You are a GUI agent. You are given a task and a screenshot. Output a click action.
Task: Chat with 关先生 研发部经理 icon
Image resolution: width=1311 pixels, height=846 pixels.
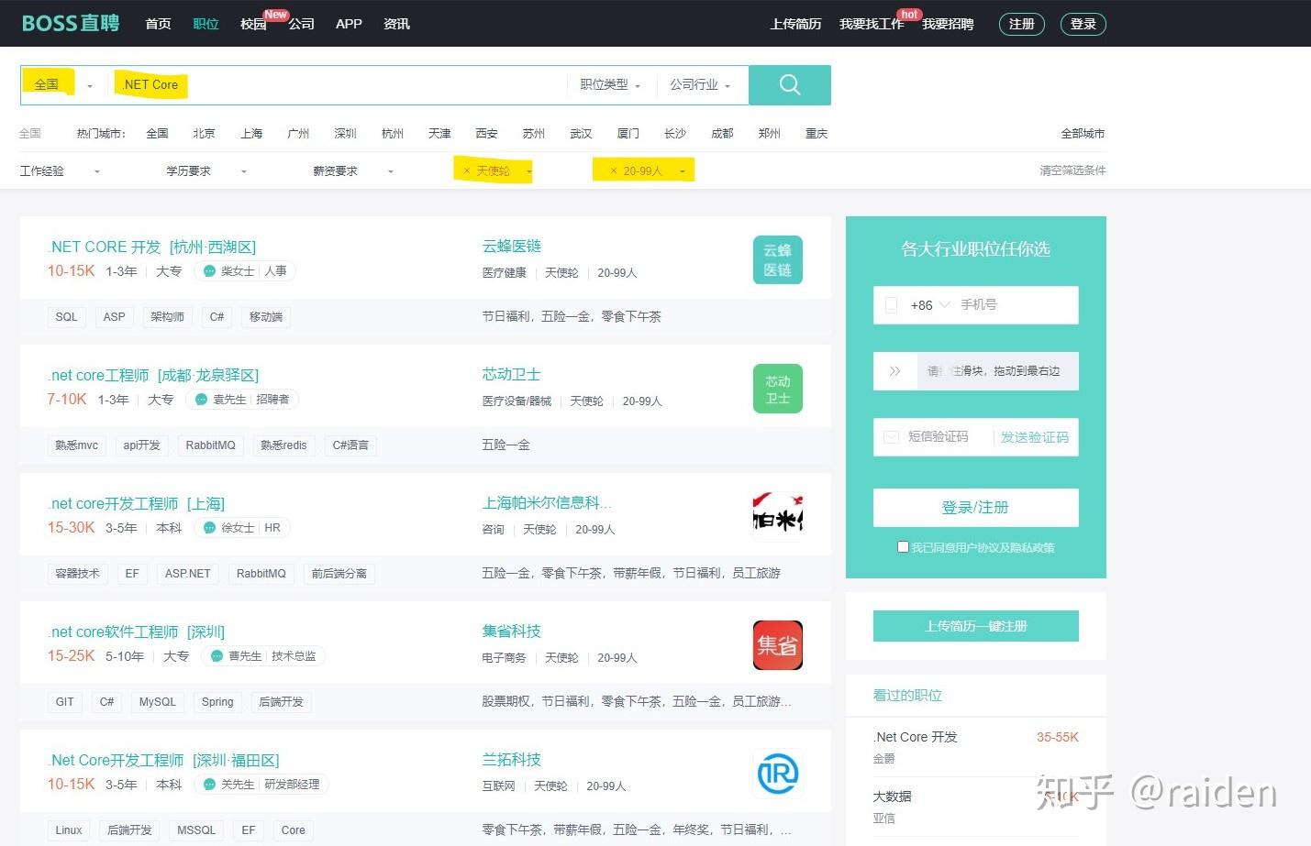click(x=209, y=785)
